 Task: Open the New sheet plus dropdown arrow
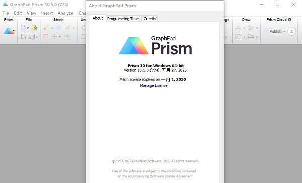60,36
